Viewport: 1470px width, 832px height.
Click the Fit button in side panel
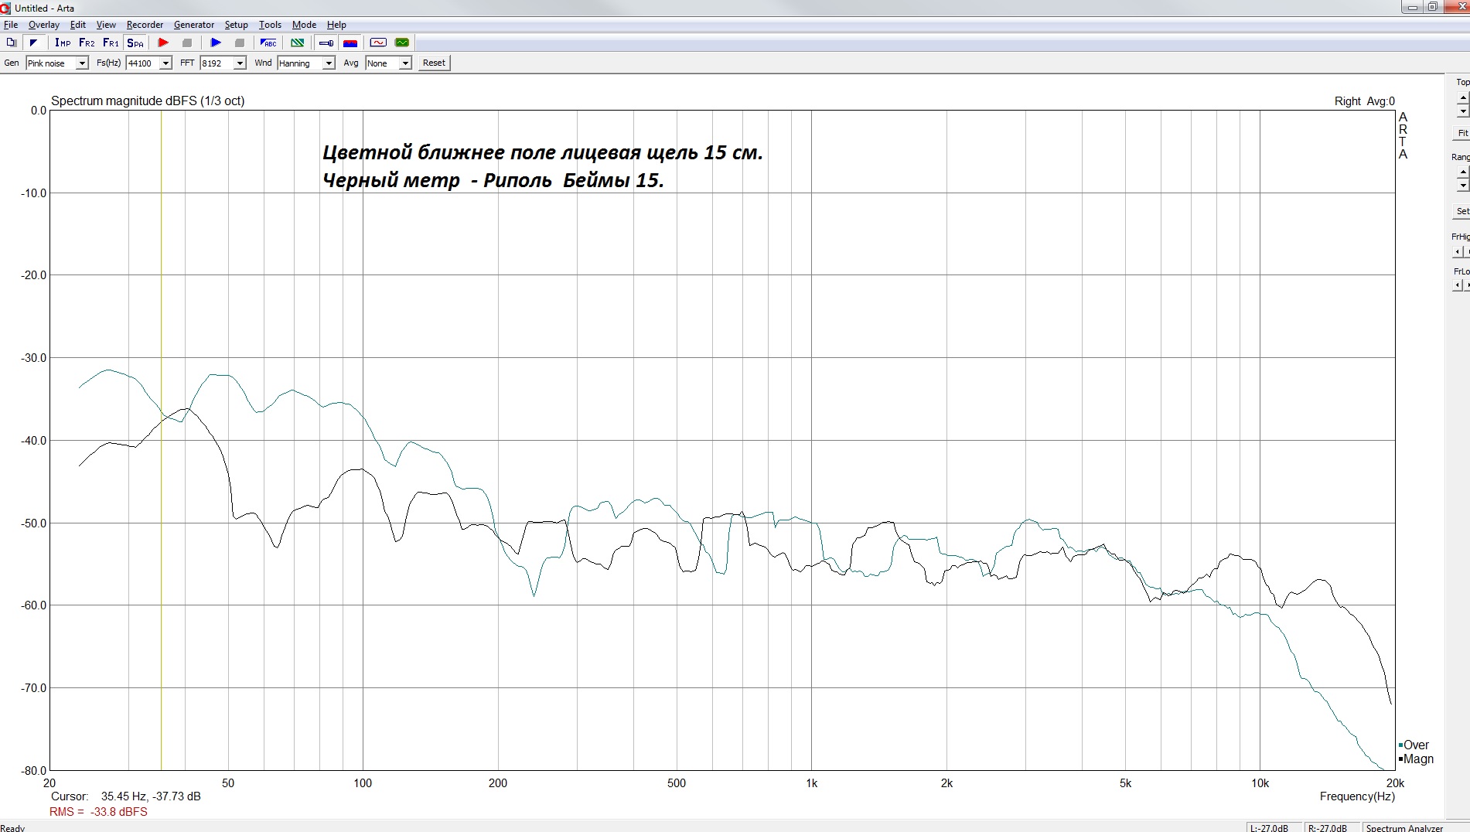point(1462,133)
